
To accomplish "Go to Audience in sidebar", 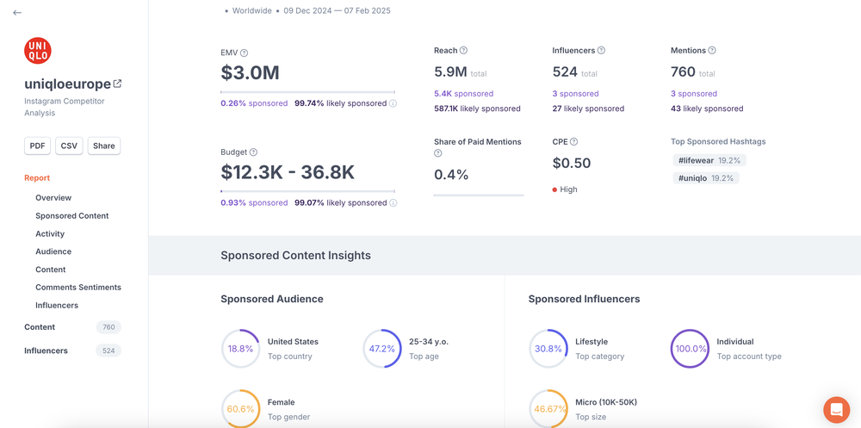I will point(53,251).
